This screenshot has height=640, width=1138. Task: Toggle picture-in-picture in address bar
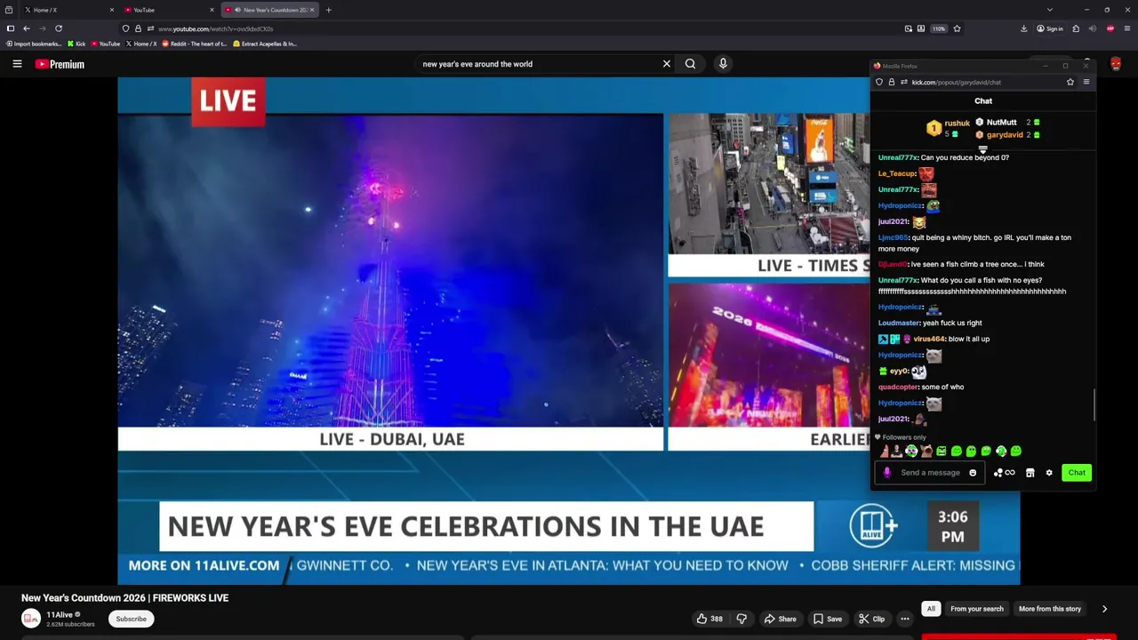tap(909, 28)
